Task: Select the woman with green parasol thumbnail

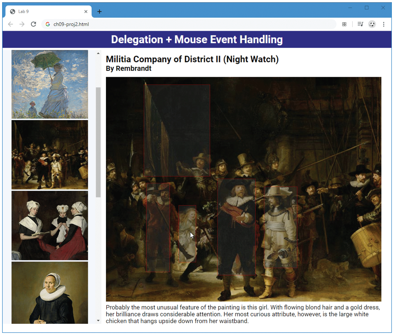Action: [50, 84]
